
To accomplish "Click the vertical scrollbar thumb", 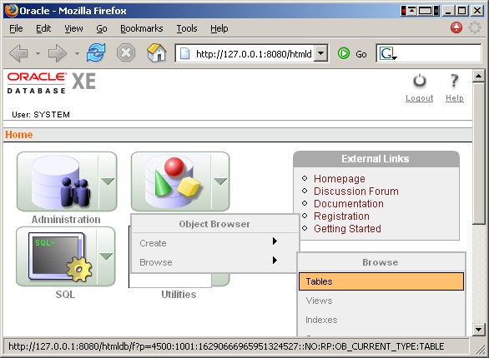I will [x=479, y=152].
